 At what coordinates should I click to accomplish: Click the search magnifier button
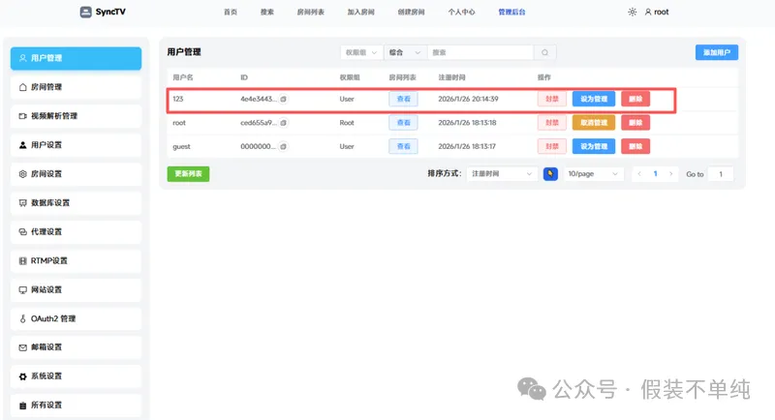tap(544, 52)
